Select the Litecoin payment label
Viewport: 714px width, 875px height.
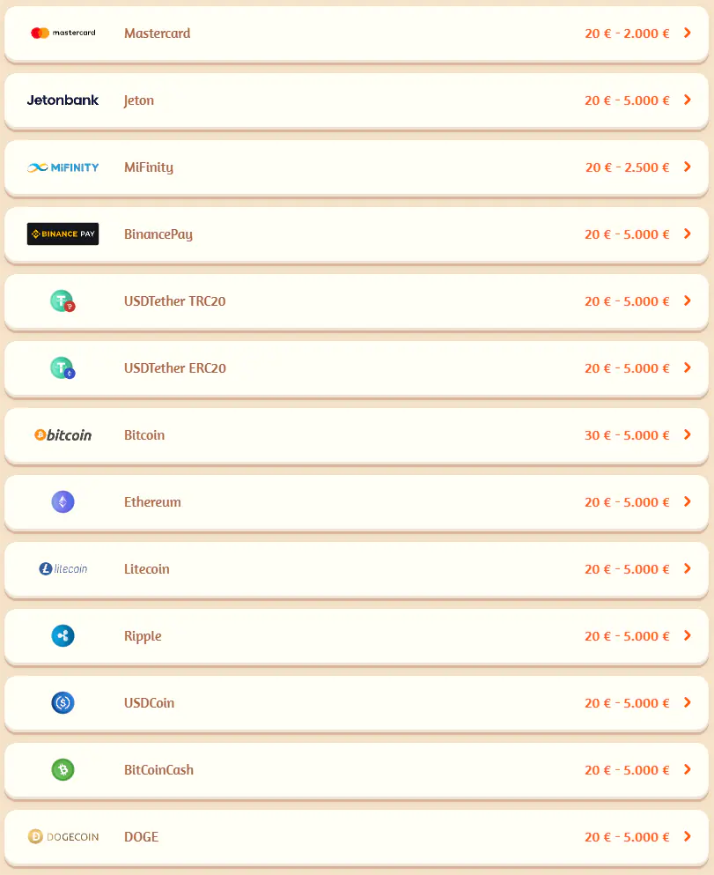coord(147,569)
